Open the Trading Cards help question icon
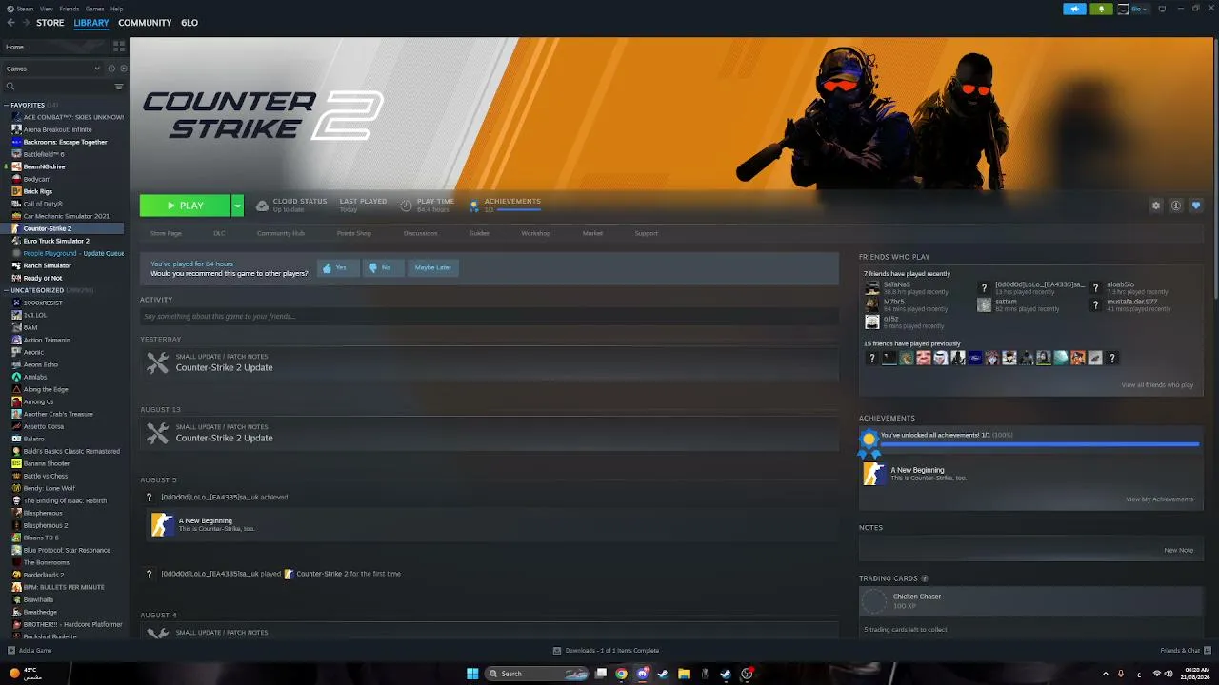The image size is (1219, 685). tap(925, 578)
